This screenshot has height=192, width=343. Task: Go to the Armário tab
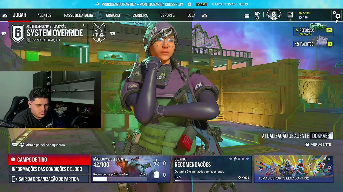[113, 15]
